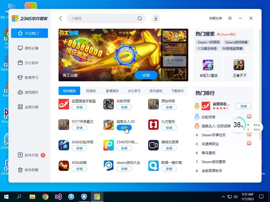
Task: Install 猎鱼达人3D
Action: pos(124,128)
